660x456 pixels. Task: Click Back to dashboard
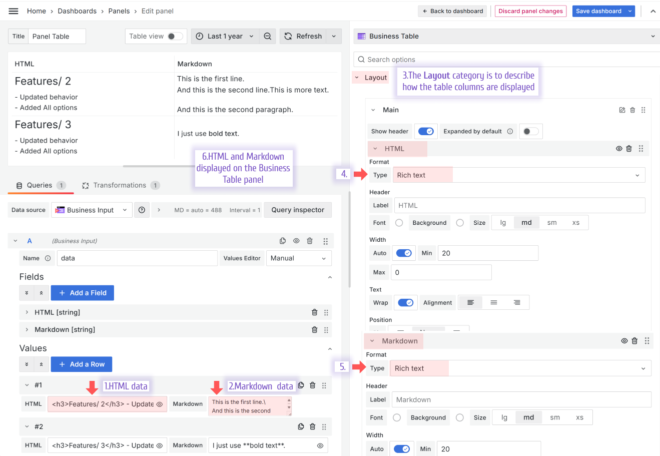(453, 11)
